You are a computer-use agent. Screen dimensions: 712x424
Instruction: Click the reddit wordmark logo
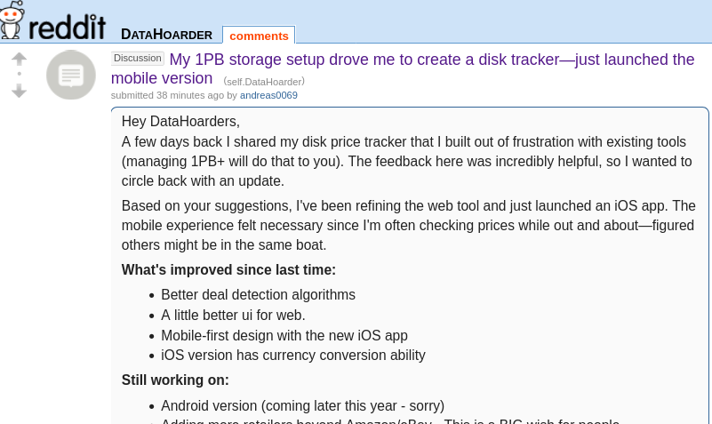(x=68, y=28)
